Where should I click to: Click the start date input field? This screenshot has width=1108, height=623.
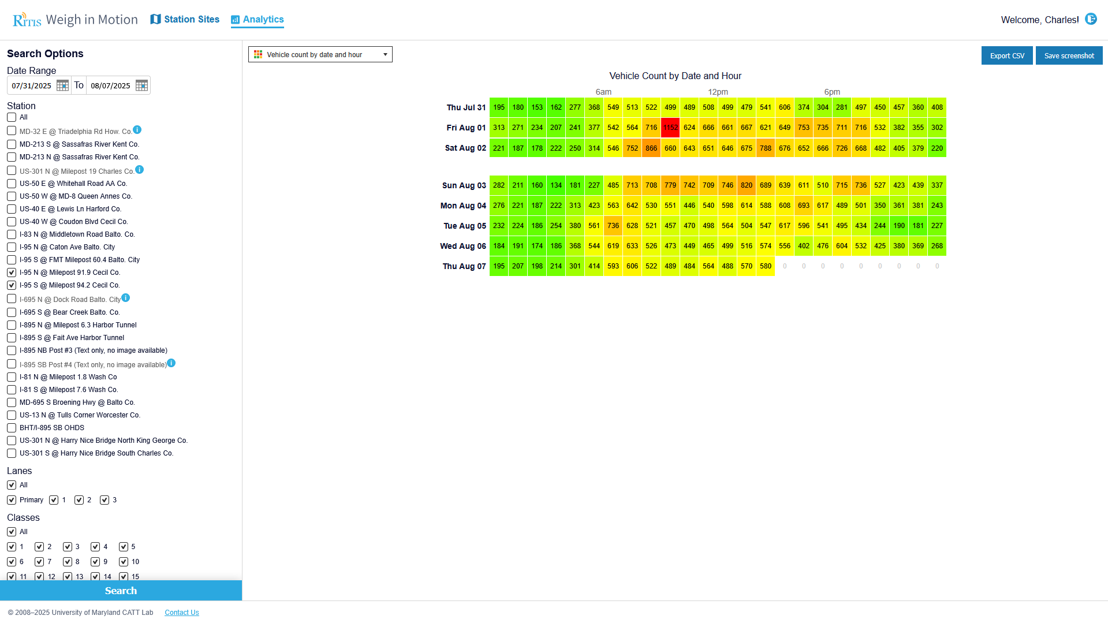click(x=32, y=85)
